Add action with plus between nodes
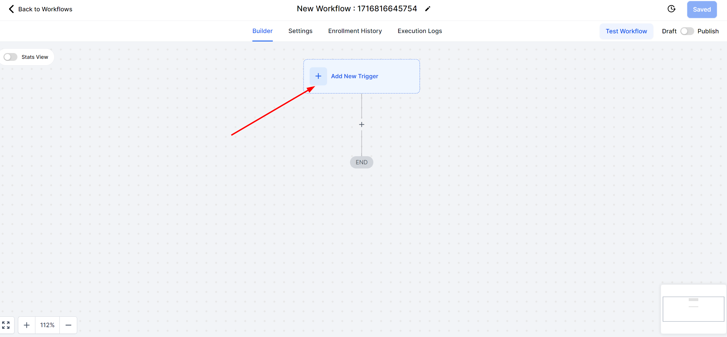727x337 pixels. pos(361,125)
